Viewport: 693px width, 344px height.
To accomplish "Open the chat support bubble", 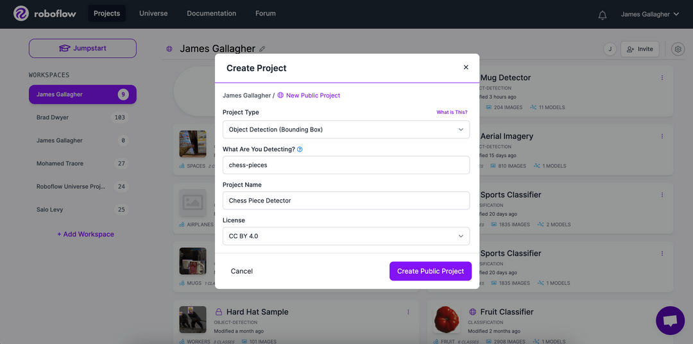I will pyautogui.click(x=670, y=321).
